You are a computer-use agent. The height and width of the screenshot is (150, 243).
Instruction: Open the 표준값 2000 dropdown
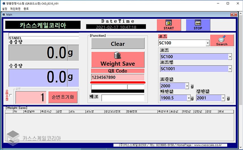187,86
